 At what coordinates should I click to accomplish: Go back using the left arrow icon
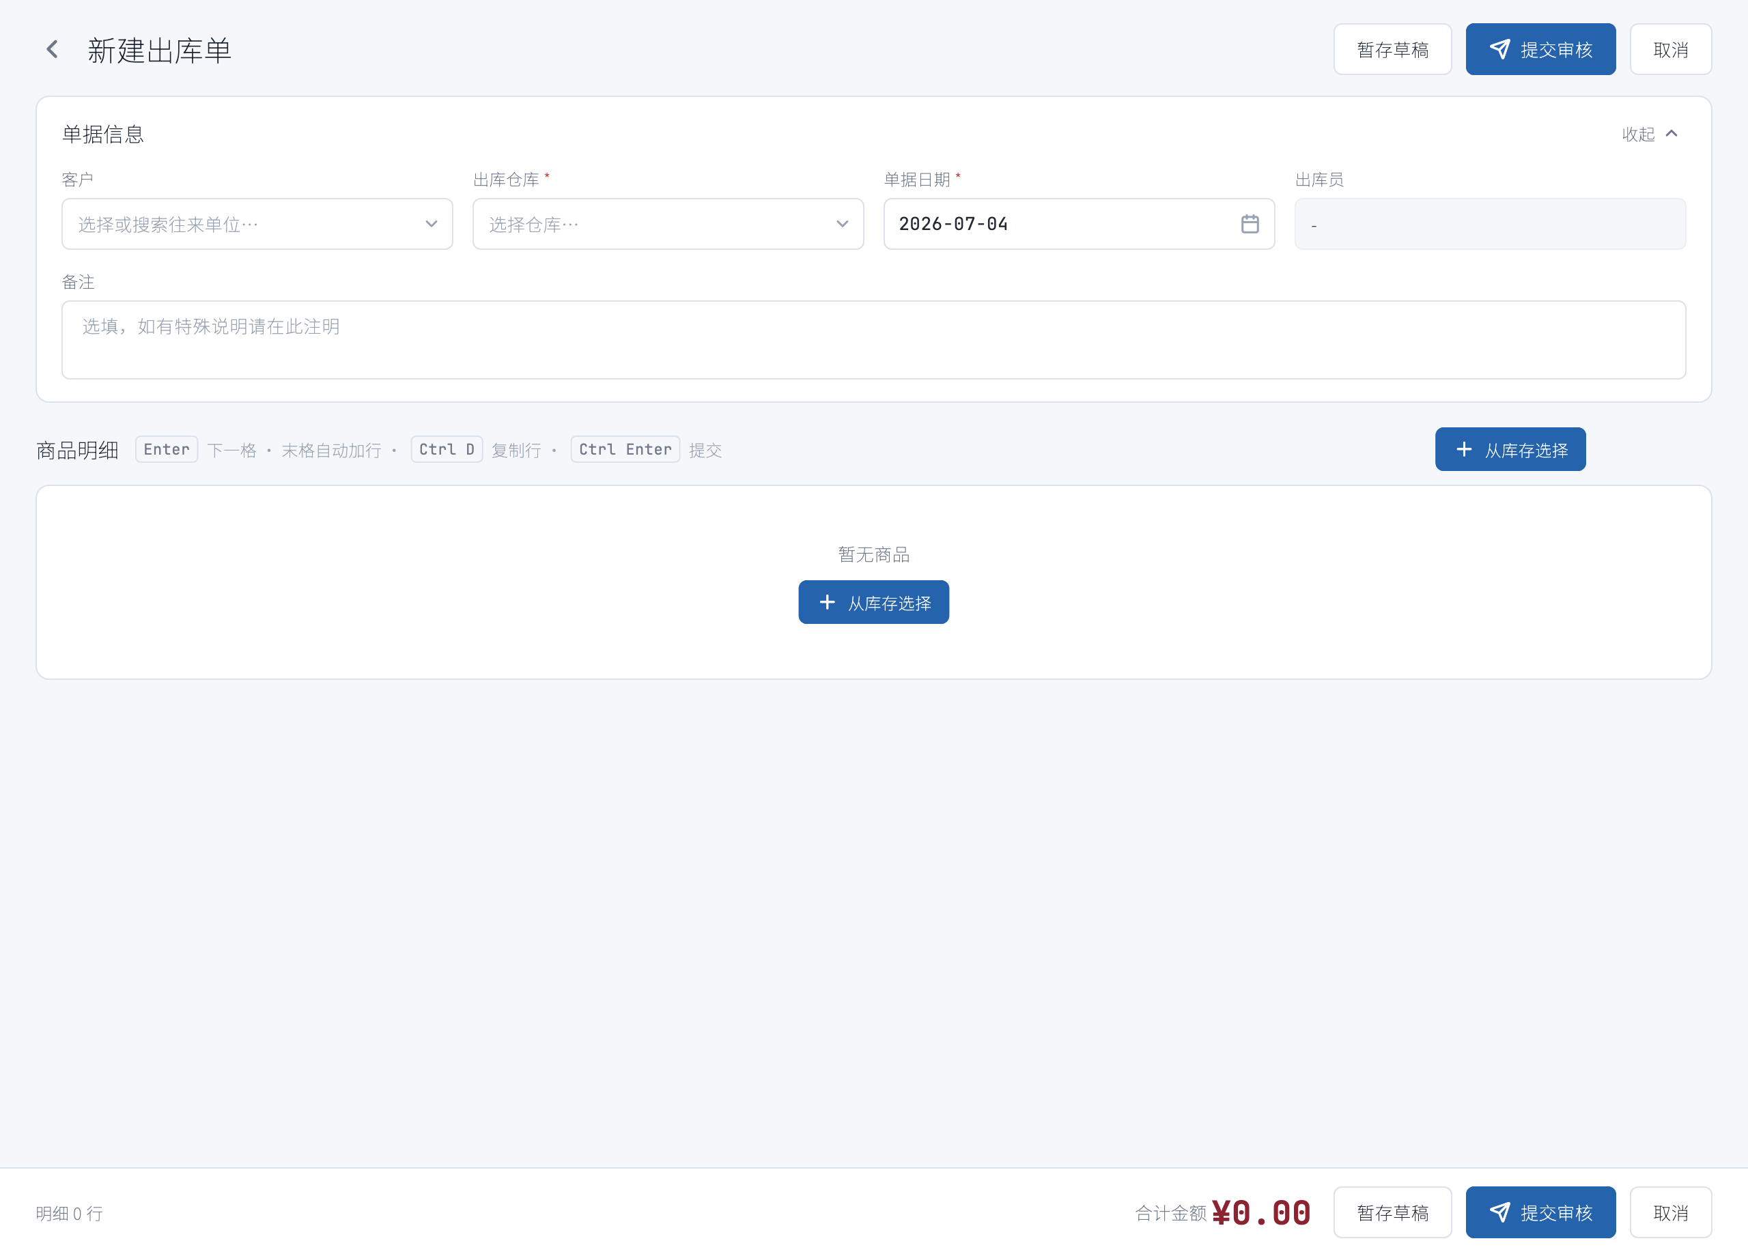click(53, 50)
